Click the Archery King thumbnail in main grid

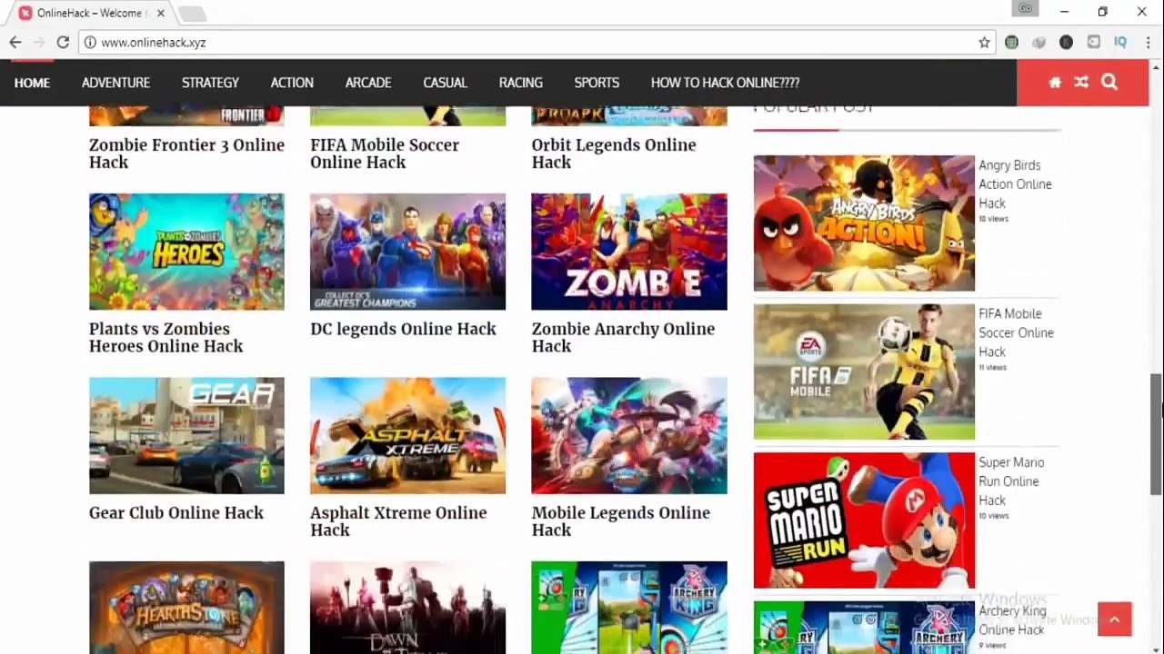(629, 608)
